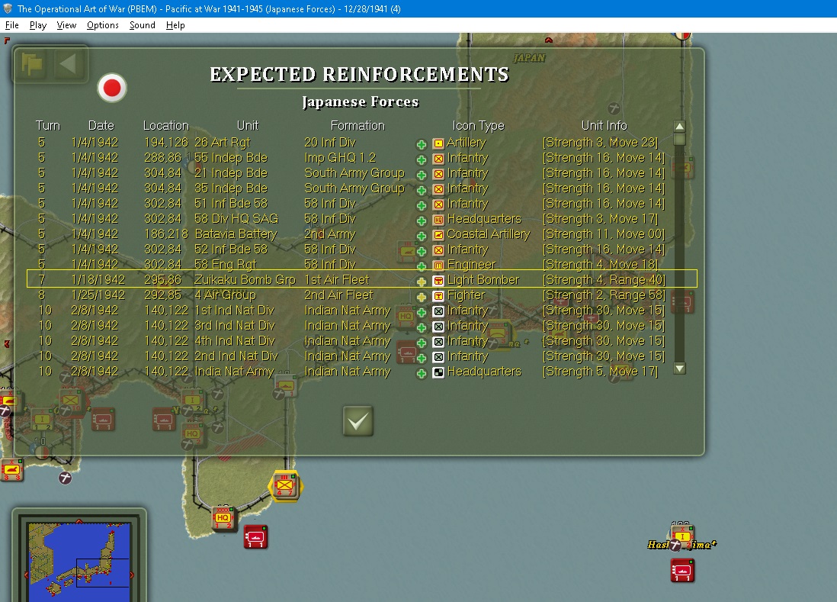Click the Fighter icon for 4 Air Group
The width and height of the screenshot is (837, 602).
point(438,296)
